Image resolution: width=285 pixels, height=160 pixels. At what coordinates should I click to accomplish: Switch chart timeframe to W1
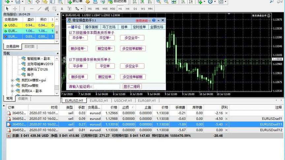(x=143, y=9)
